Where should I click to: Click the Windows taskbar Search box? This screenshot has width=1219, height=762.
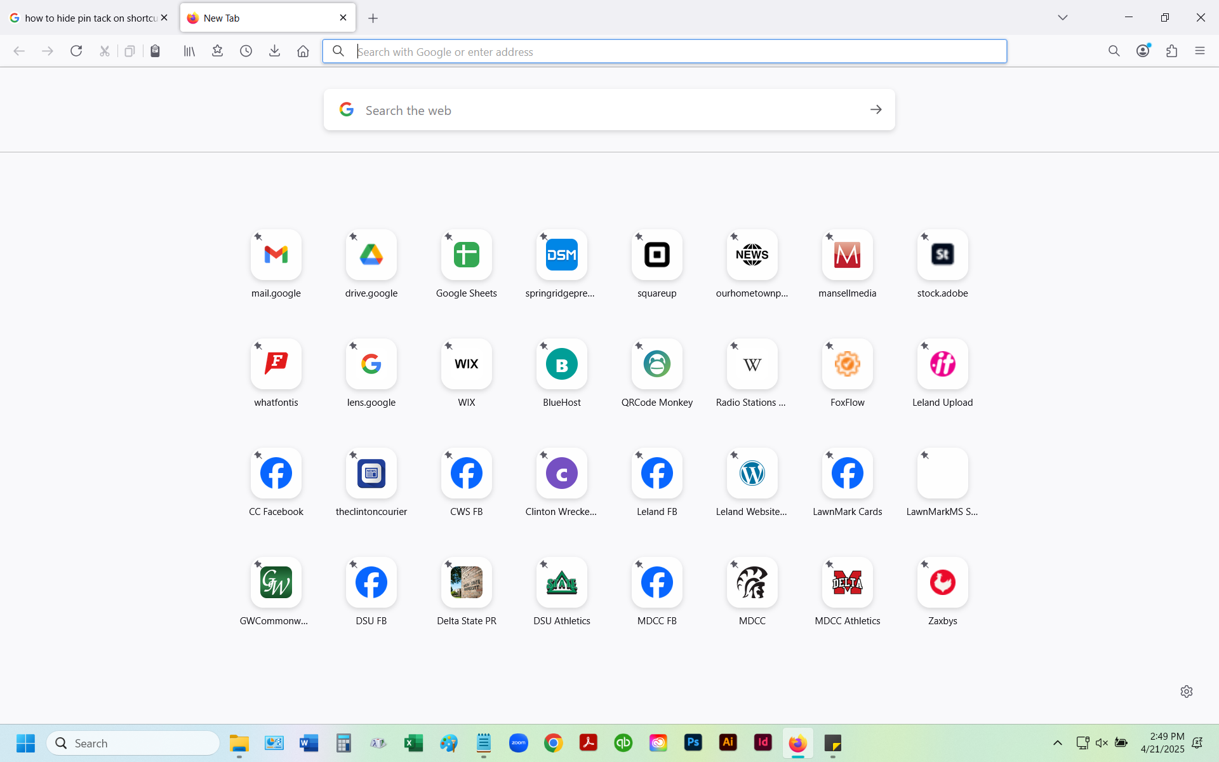[133, 743]
